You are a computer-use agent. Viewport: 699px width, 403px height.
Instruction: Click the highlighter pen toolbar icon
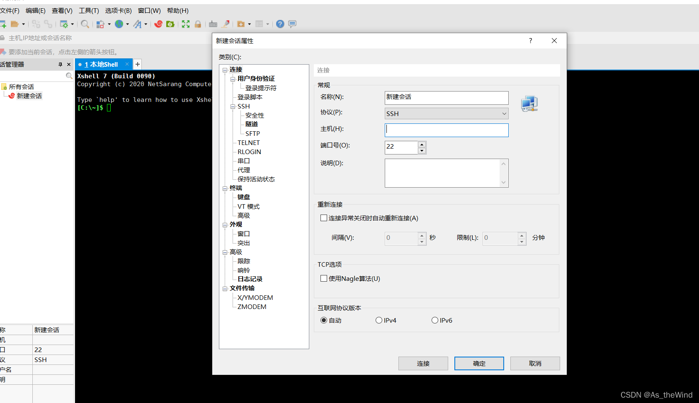pyautogui.click(x=226, y=24)
